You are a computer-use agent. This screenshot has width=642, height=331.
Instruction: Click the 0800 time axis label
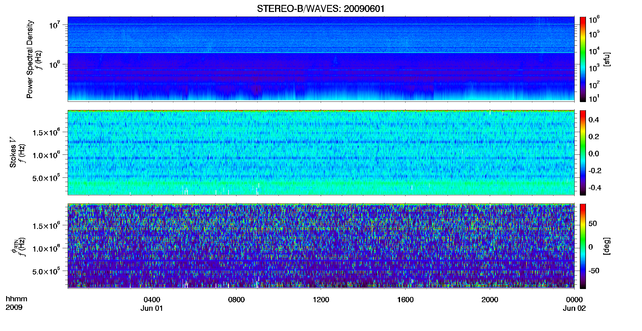click(x=236, y=299)
